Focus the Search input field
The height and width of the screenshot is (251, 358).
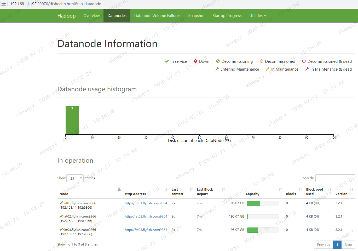tap(335, 178)
